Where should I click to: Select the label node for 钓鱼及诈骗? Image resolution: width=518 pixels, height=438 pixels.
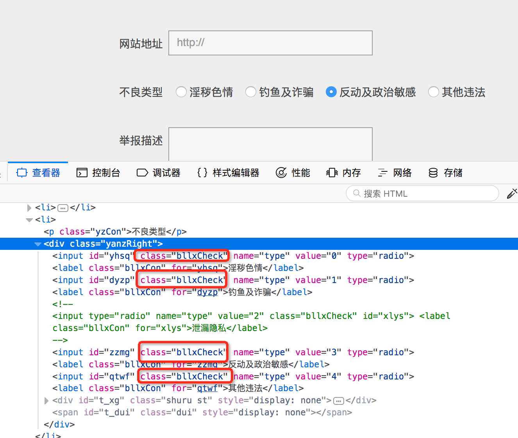[182, 292]
